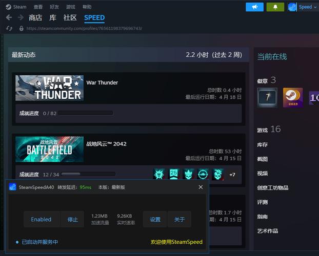The height and width of the screenshot is (256, 319).
Task: Click the 最新动态 section header
Action: tap(24, 55)
